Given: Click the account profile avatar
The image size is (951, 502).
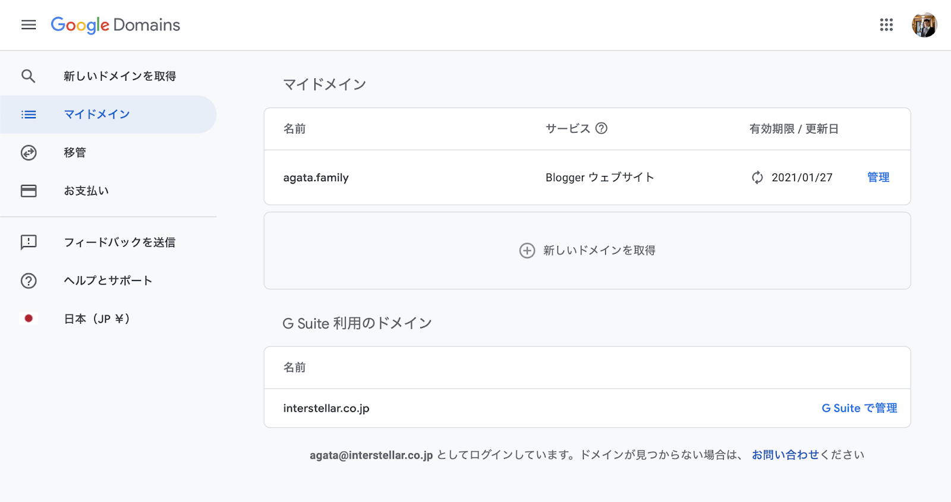Looking at the screenshot, I should (924, 25).
